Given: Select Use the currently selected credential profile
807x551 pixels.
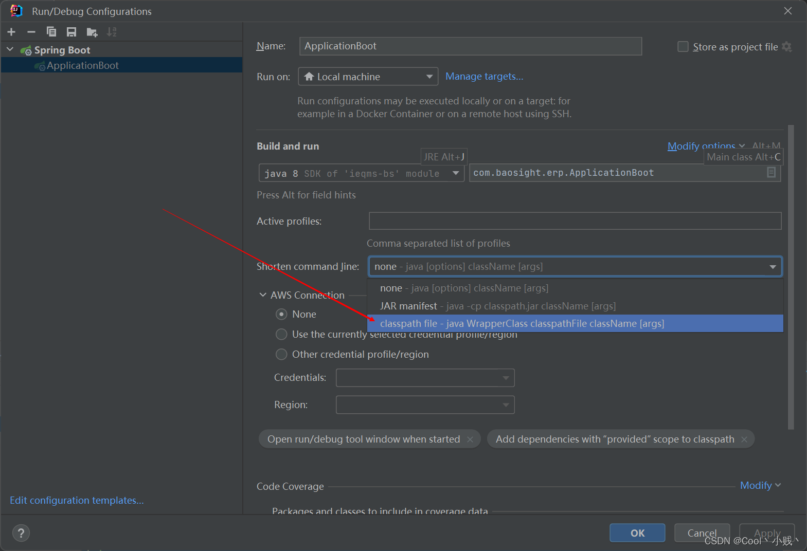Looking at the screenshot, I should coord(281,334).
